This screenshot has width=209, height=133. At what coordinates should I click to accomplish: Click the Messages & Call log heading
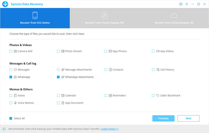[23, 64]
